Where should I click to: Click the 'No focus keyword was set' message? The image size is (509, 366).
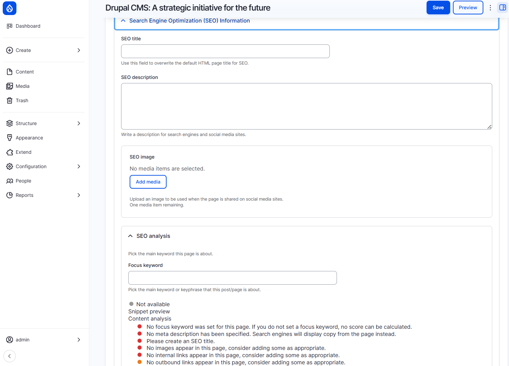(279, 327)
